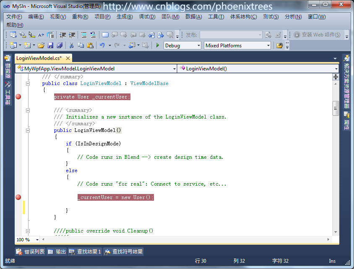Click the ViewModelBase base class name
This screenshot has width=354, height=269.
149,83
